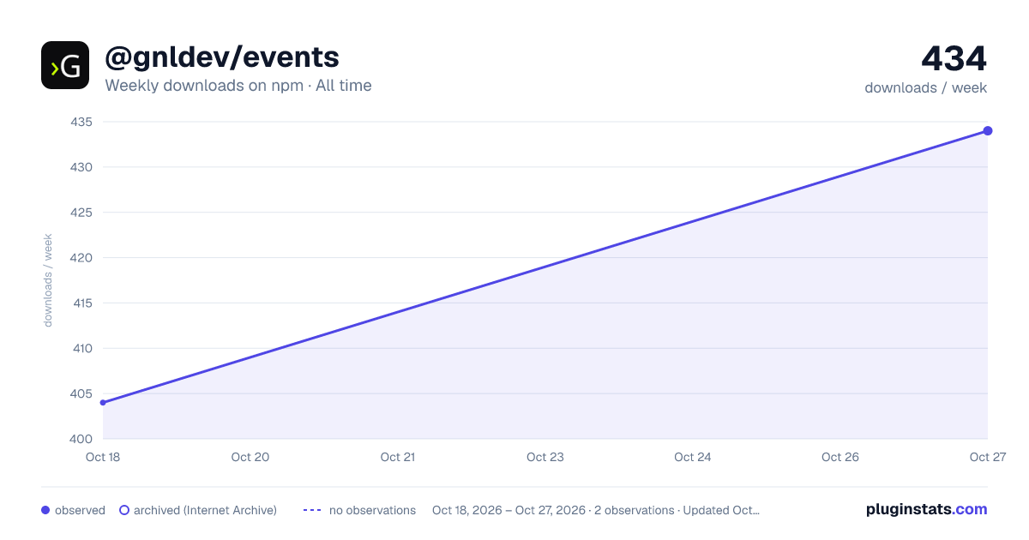
Task: Click the hollow archived legend circle
Action: pyautogui.click(x=124, y=510)
